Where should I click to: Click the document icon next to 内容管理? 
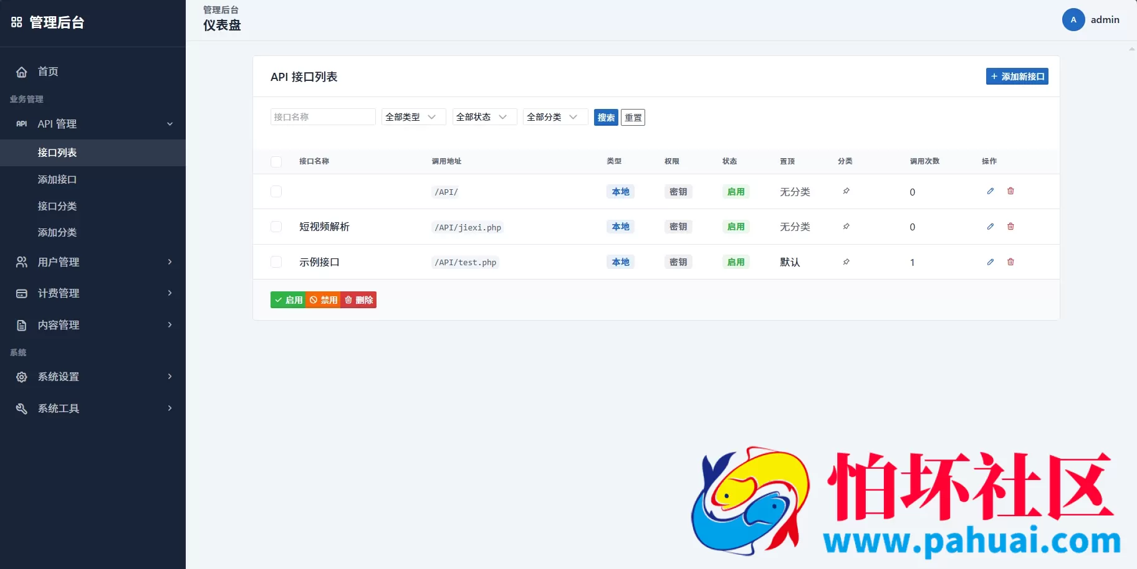tap(22, 325)
